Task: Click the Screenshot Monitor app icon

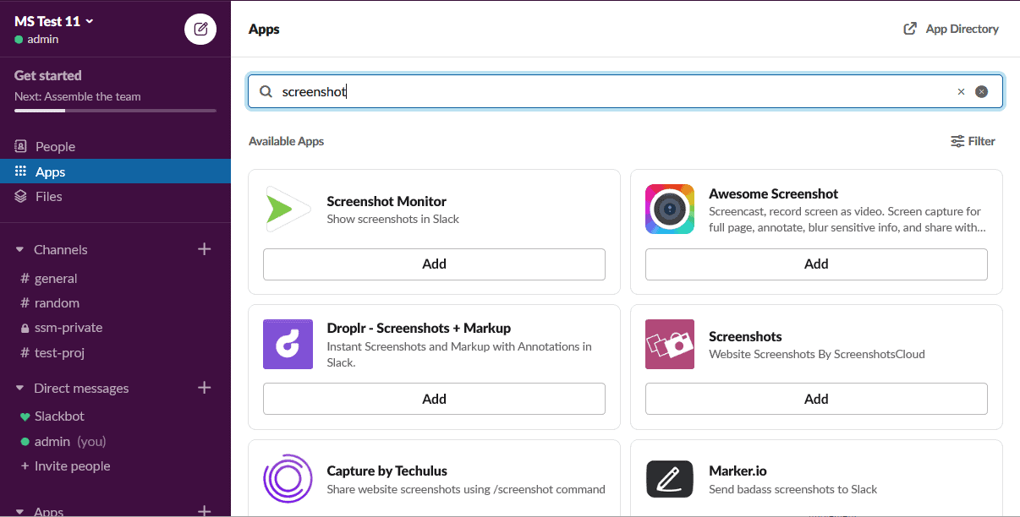Action: pos(288,210)
